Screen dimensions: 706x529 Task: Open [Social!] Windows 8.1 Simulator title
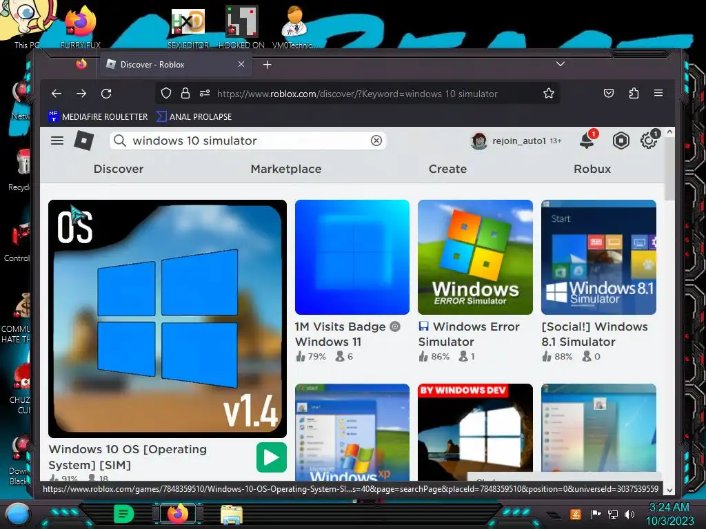(594, 334)
